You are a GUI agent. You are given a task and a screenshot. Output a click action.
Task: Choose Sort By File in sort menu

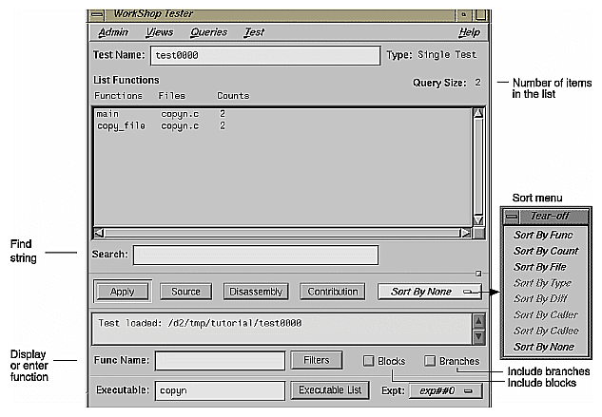[540, 267]
